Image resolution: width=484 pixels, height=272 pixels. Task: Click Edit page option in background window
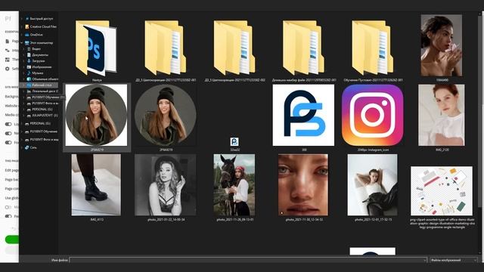tap(11, 170)
